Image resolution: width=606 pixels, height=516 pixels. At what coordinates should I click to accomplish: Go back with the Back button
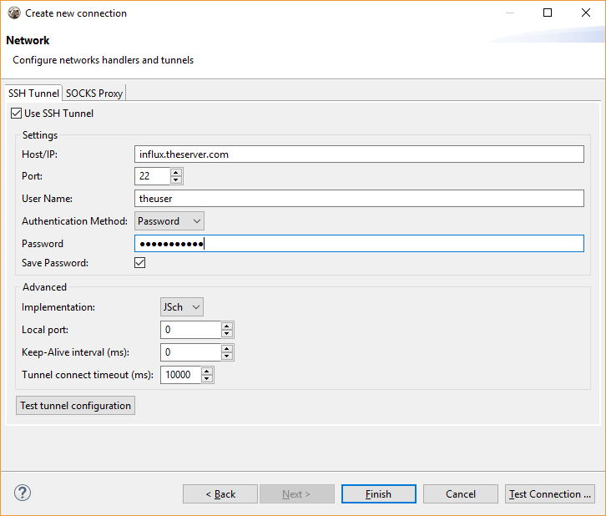220,494
